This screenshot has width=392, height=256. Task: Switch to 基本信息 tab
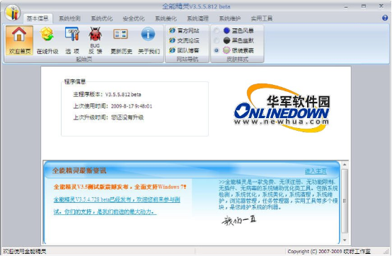pos(38,18)
